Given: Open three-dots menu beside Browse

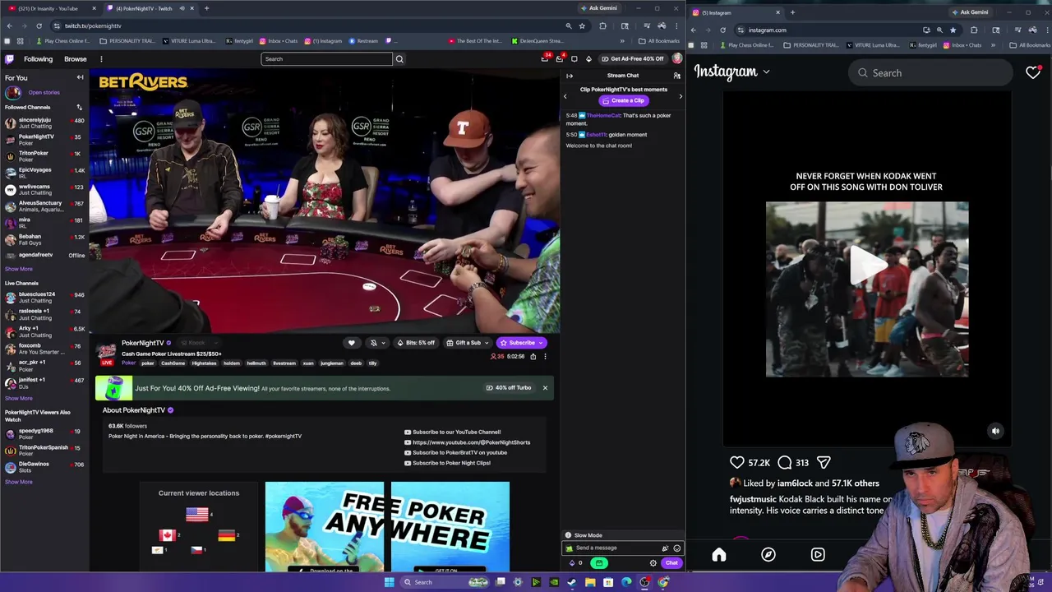Looking at the screenshot, I should click(x=101, y=59).
